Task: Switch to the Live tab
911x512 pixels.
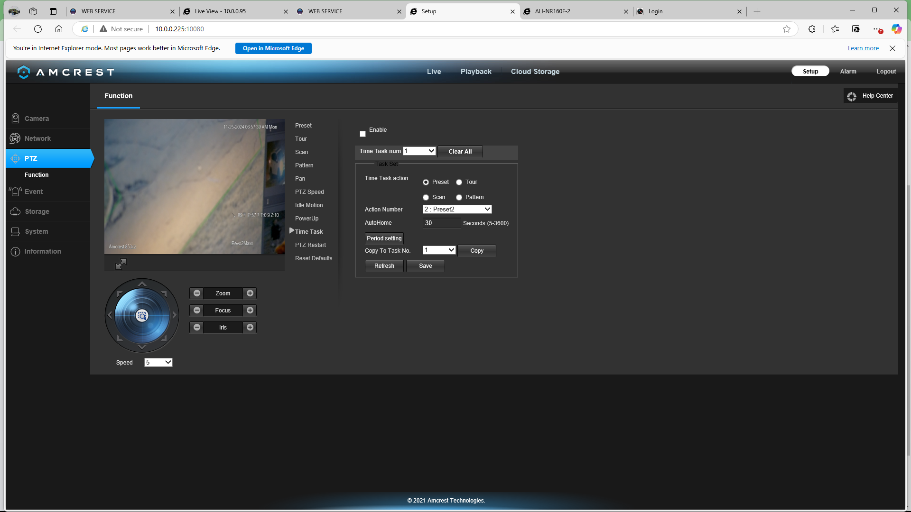Action: point(434,72)
